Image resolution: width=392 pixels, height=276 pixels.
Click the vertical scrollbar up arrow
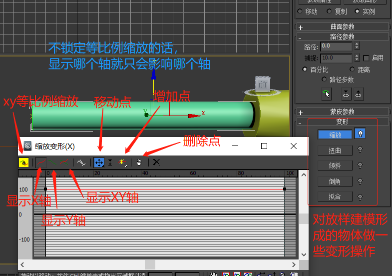coord(304,175)
